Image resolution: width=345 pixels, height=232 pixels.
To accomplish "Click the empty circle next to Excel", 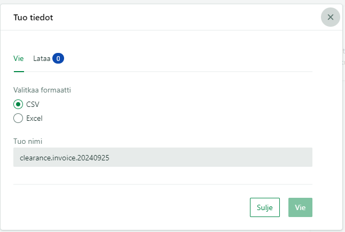I will coord(18,118).
